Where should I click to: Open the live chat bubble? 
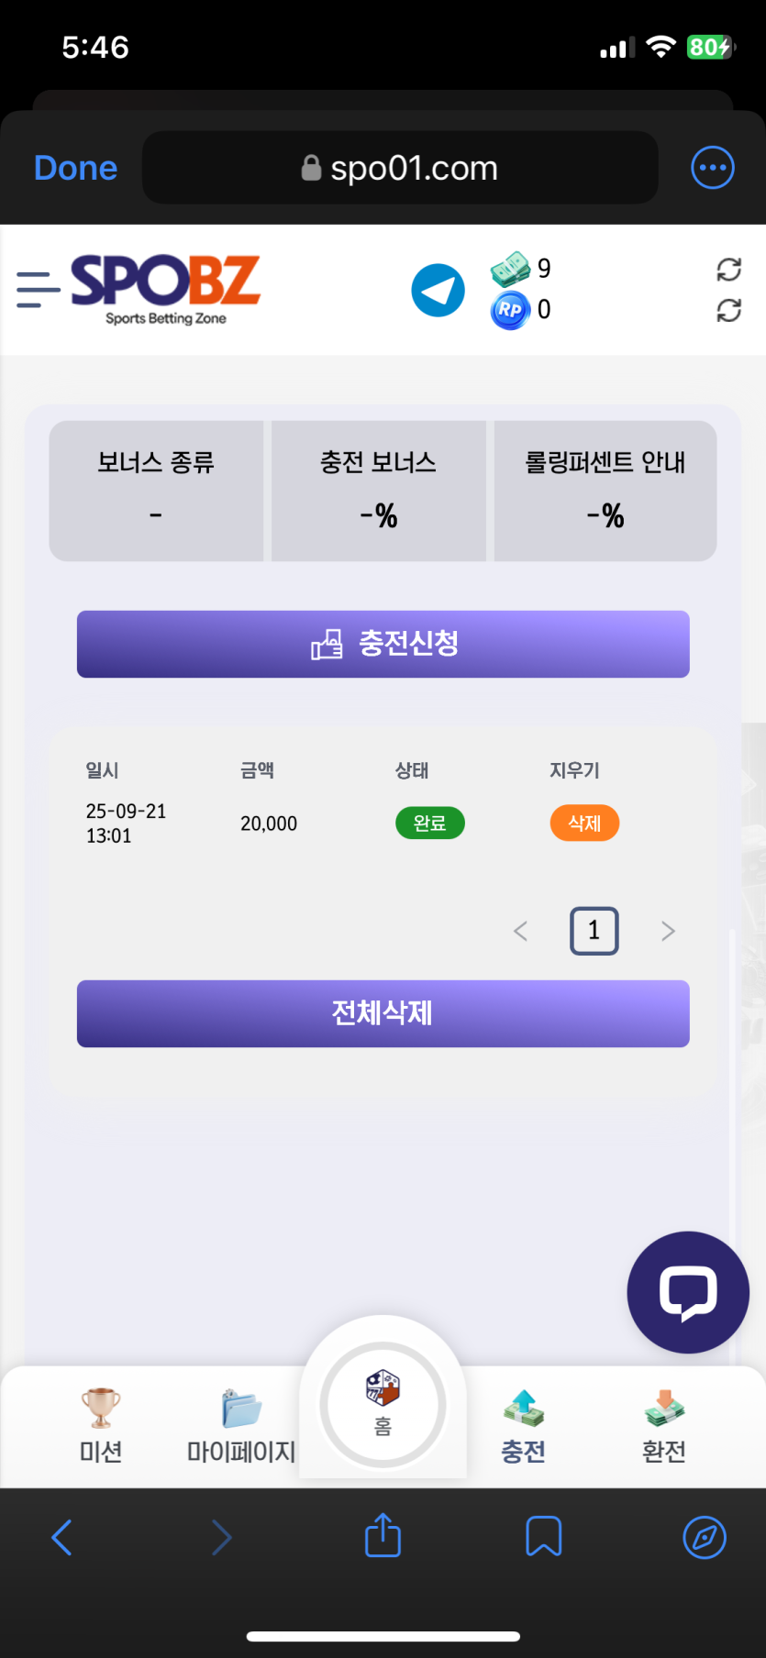point(688,1292)
